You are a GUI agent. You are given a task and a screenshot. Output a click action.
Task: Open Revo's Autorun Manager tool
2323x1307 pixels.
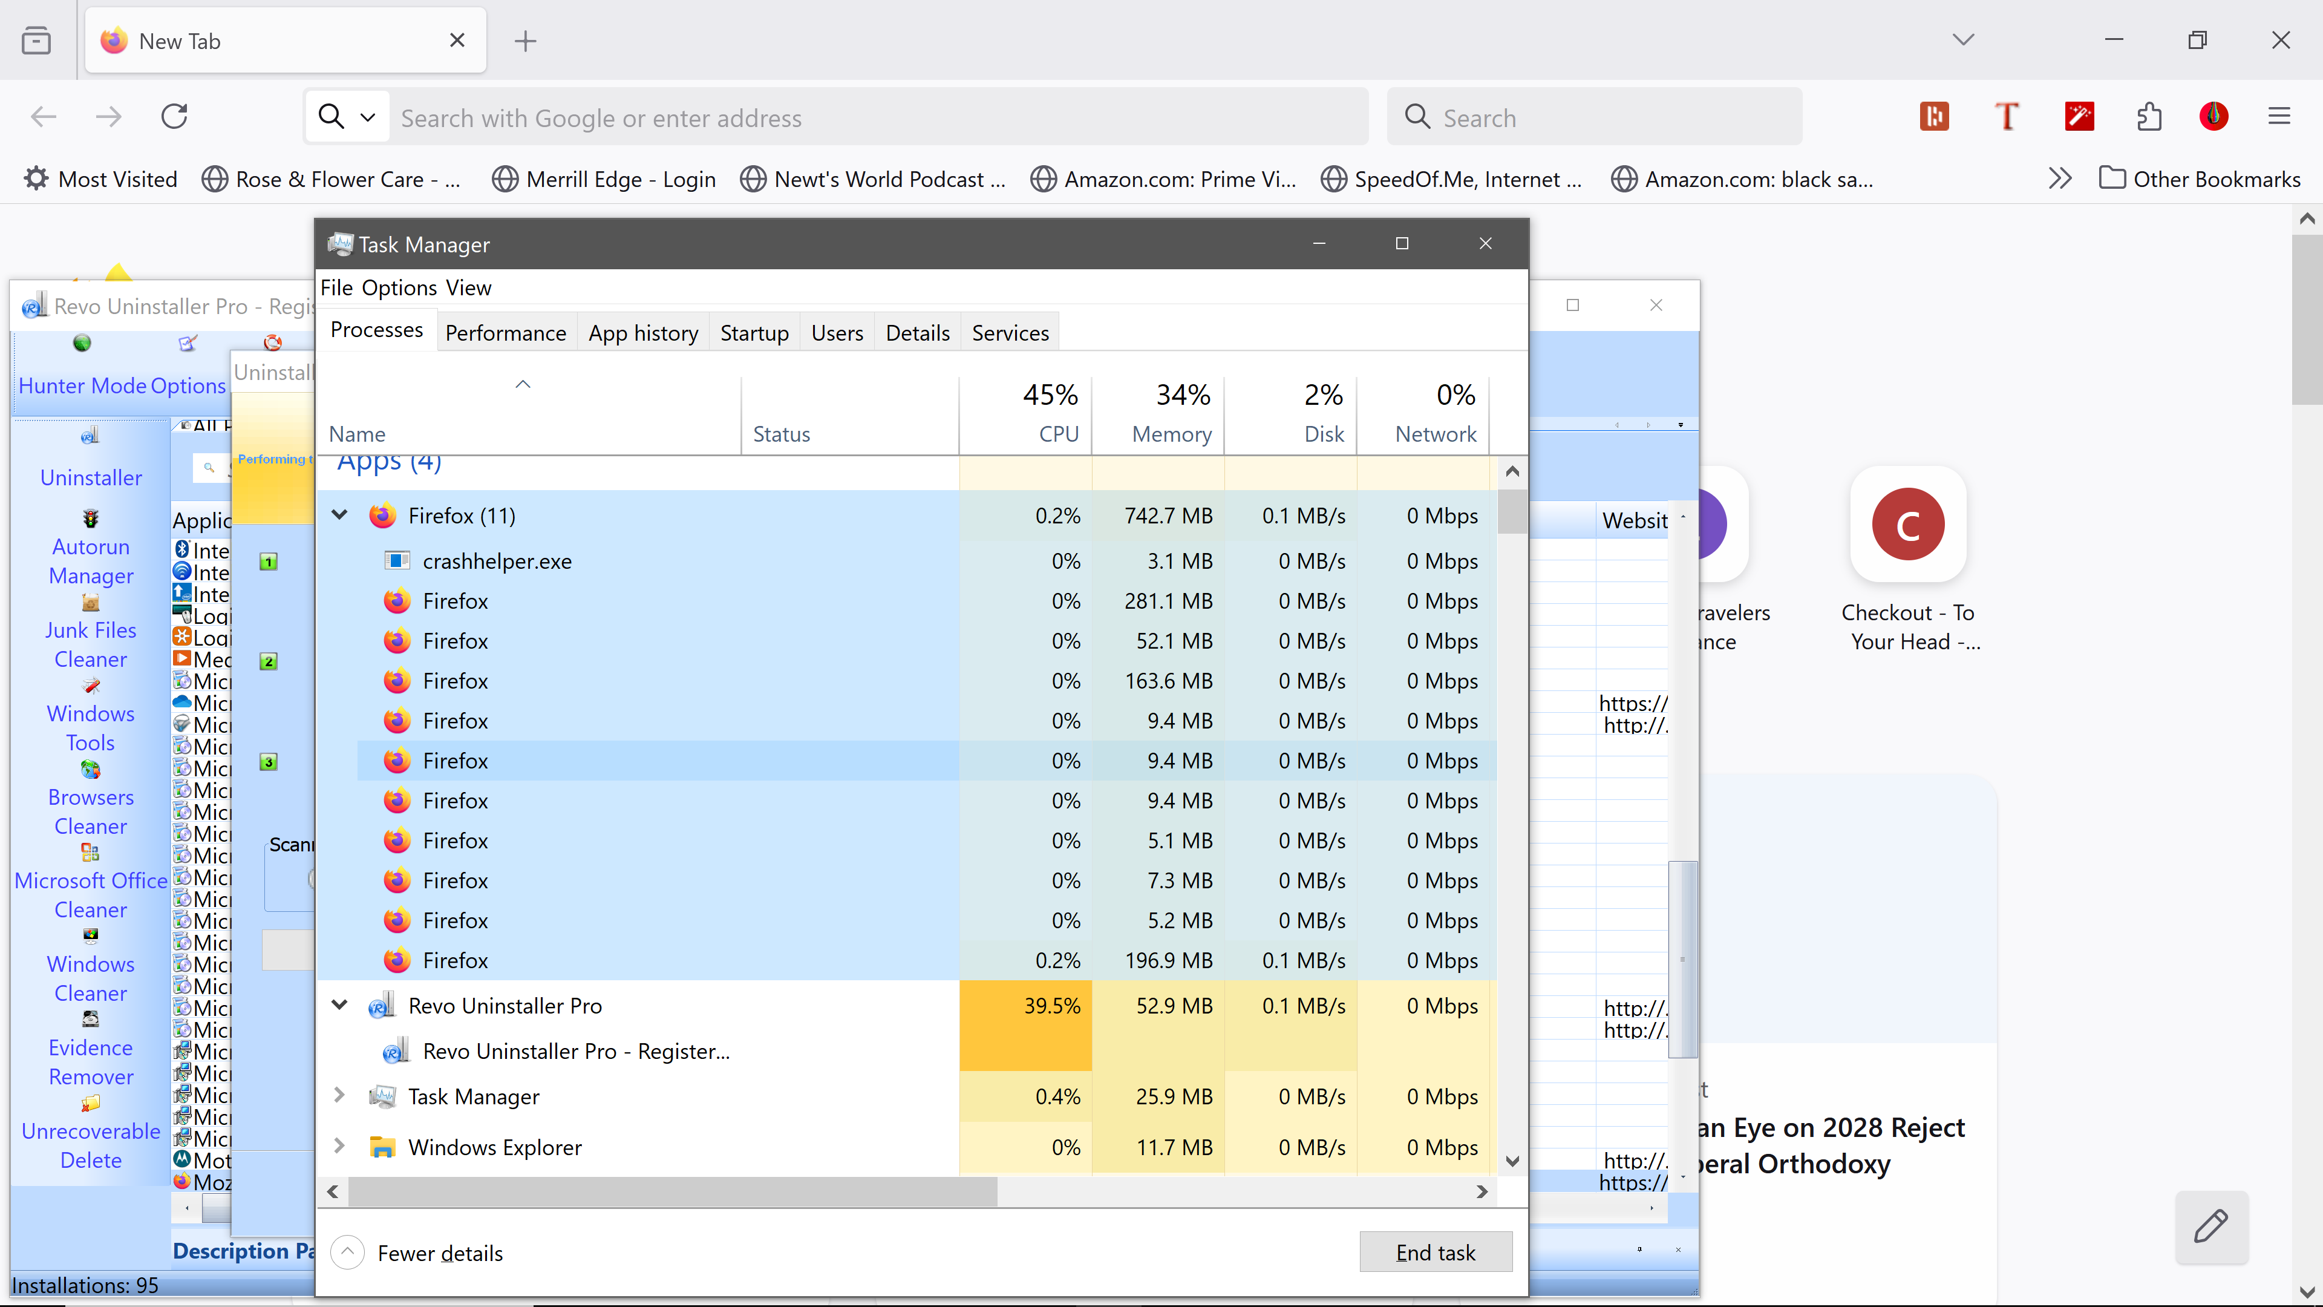(90, 560)
